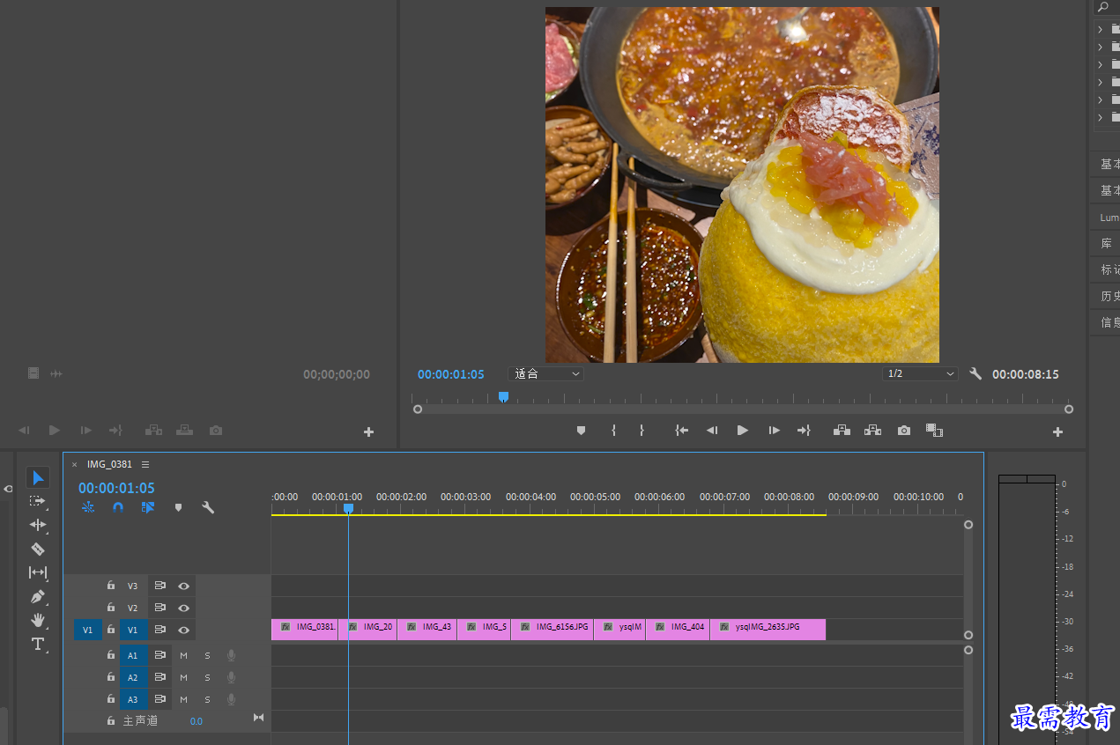Select the IMG_6156.JPG clip

pyautogui.click(x=552, y=629)
